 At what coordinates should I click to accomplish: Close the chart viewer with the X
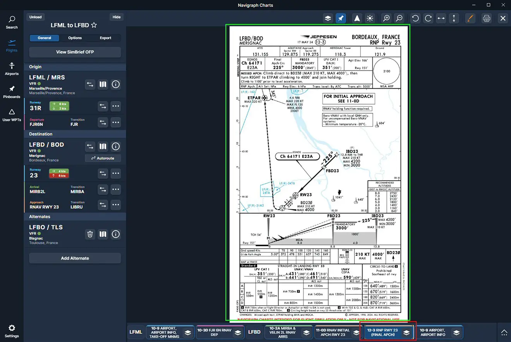[x=503, y=18]
